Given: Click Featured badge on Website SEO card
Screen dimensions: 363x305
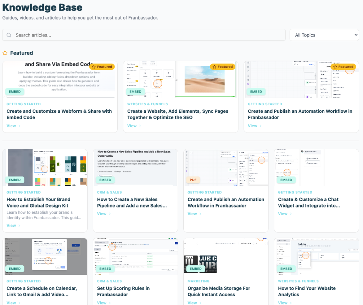Looking at the screenshot, I should (223, 67).
